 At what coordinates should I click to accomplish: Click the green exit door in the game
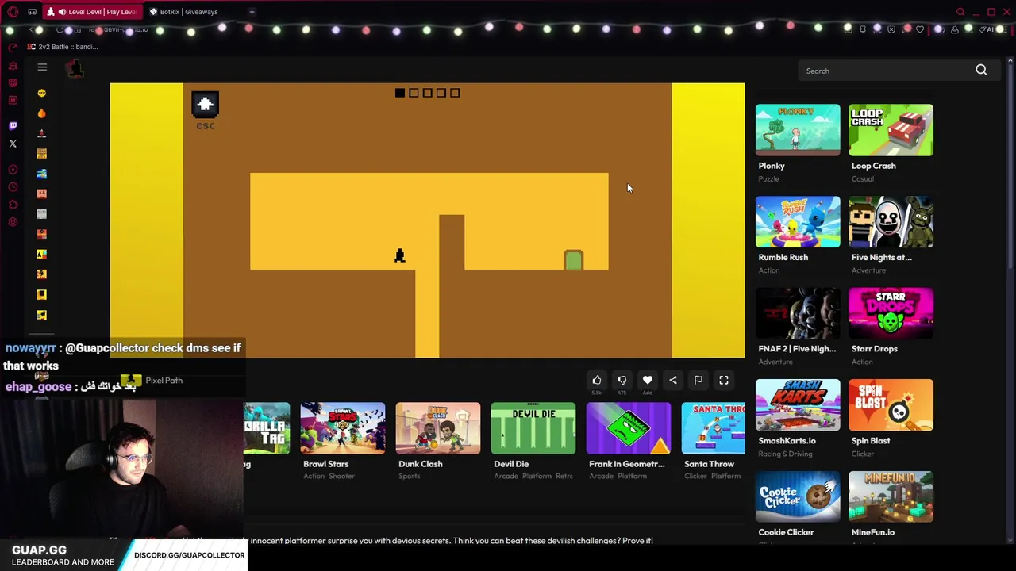pyautogui.click(x=573, y=260)
